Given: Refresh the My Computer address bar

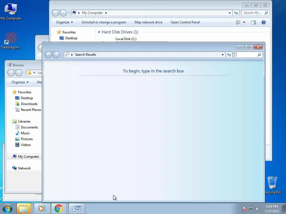Looking at the screenshot, I should click(236, 13).
